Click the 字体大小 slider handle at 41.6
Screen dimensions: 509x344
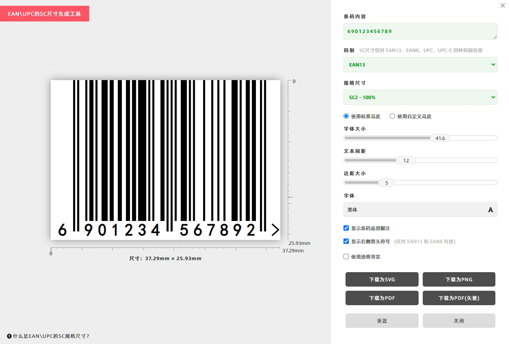(x=440, y=138)
